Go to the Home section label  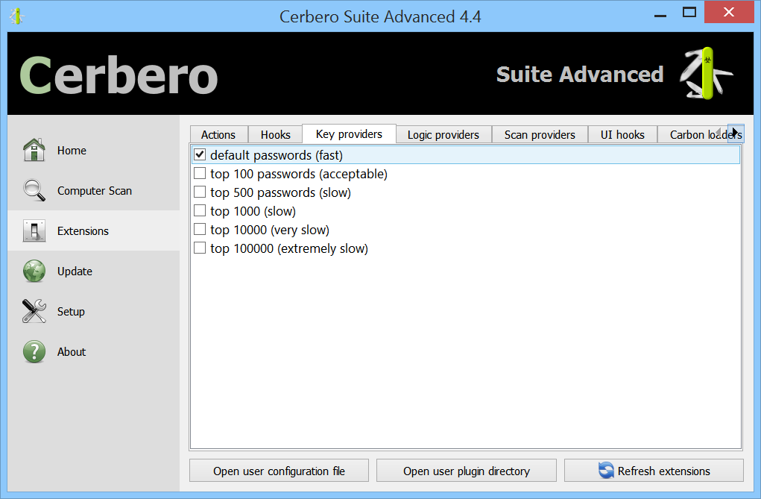(72, 151)
